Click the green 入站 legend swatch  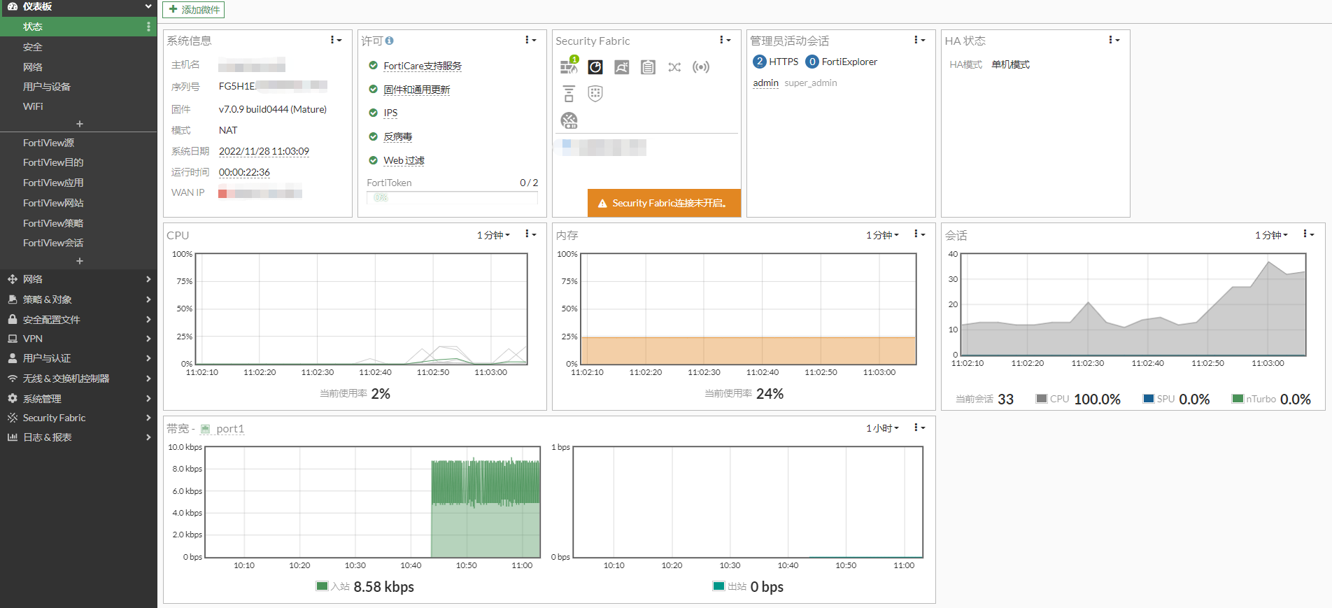click(x=322, y=586)
